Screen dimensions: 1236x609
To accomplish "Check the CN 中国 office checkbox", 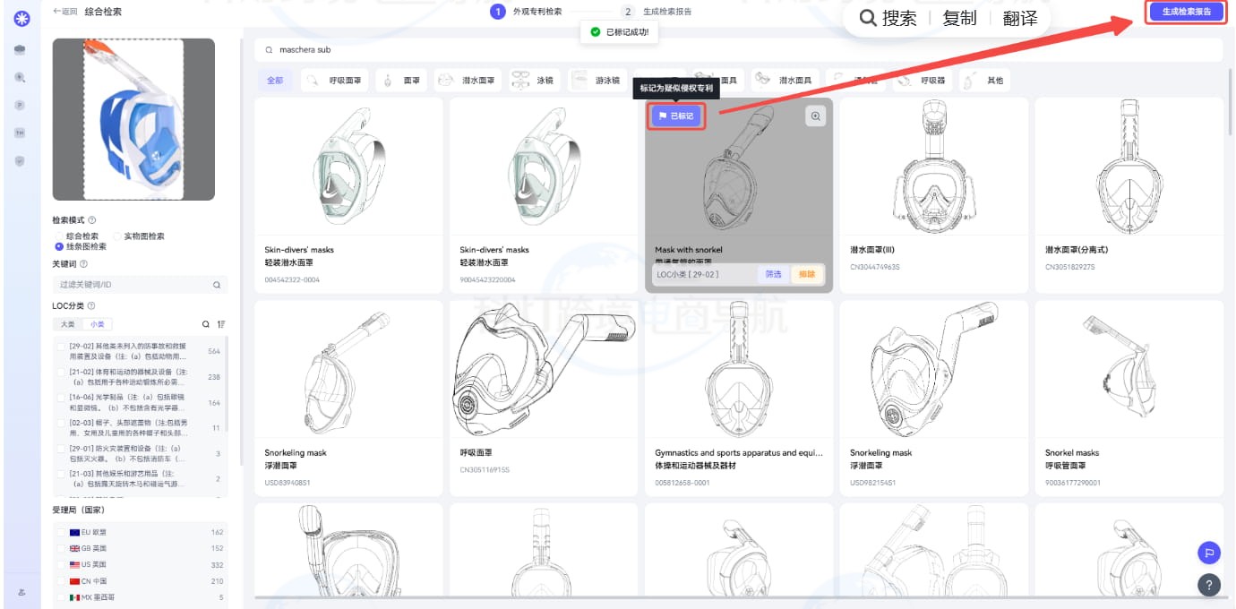I will (61, 581).
